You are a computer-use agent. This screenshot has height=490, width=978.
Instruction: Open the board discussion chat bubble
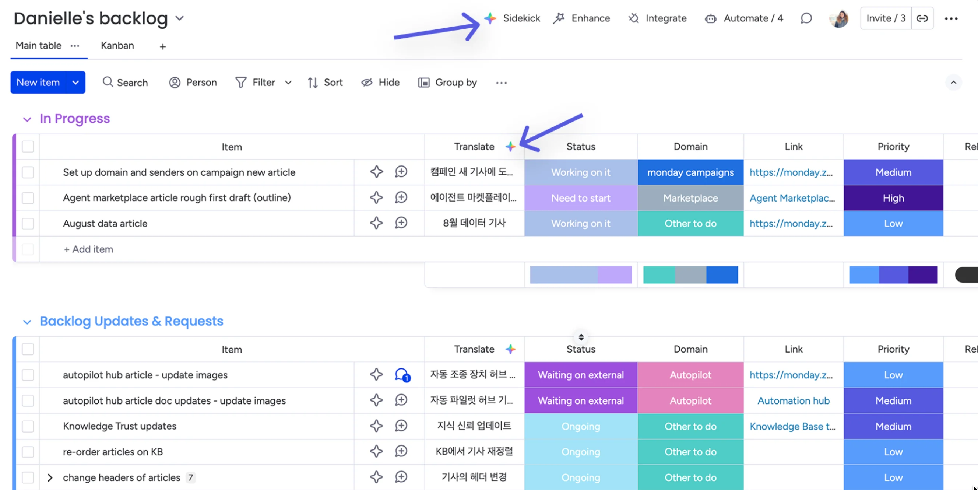(x=806, y=18)
